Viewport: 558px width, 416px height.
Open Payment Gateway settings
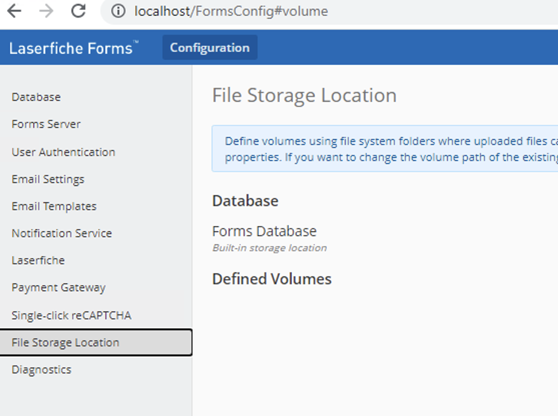tap(59, 288)
